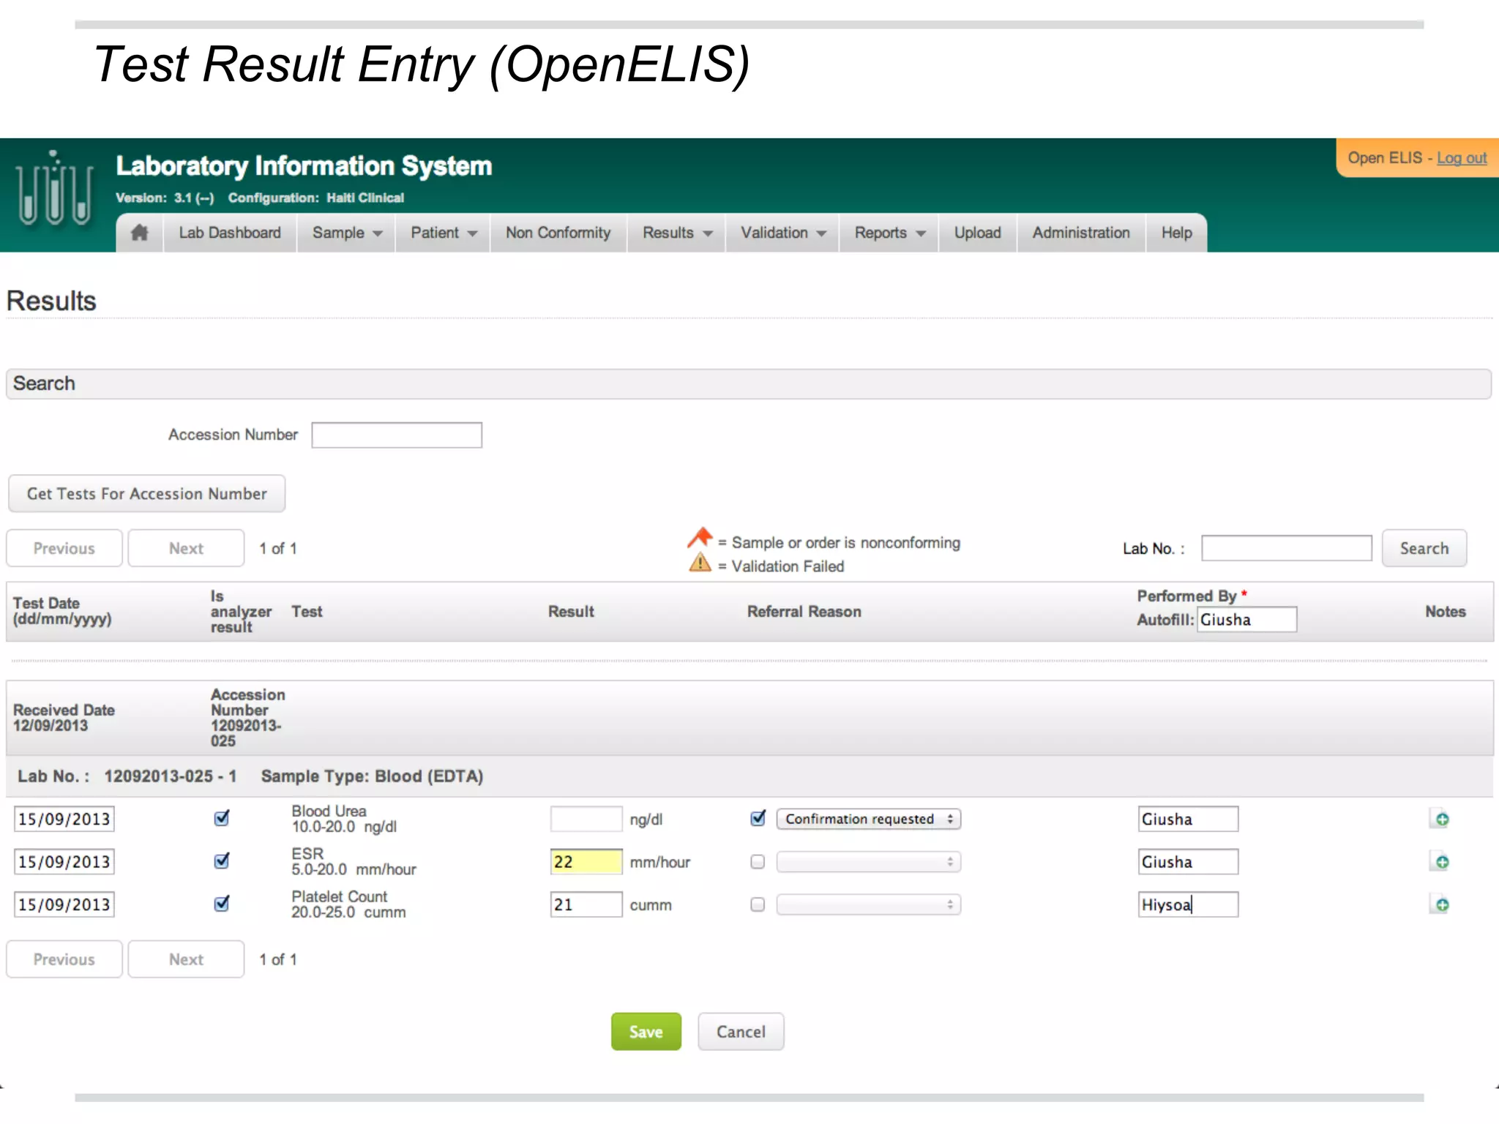This screenshot has height=1124, width=1499.
Task: Open the Confirmation requested referral reason dropdown
Action: click(x=868, y=819)
